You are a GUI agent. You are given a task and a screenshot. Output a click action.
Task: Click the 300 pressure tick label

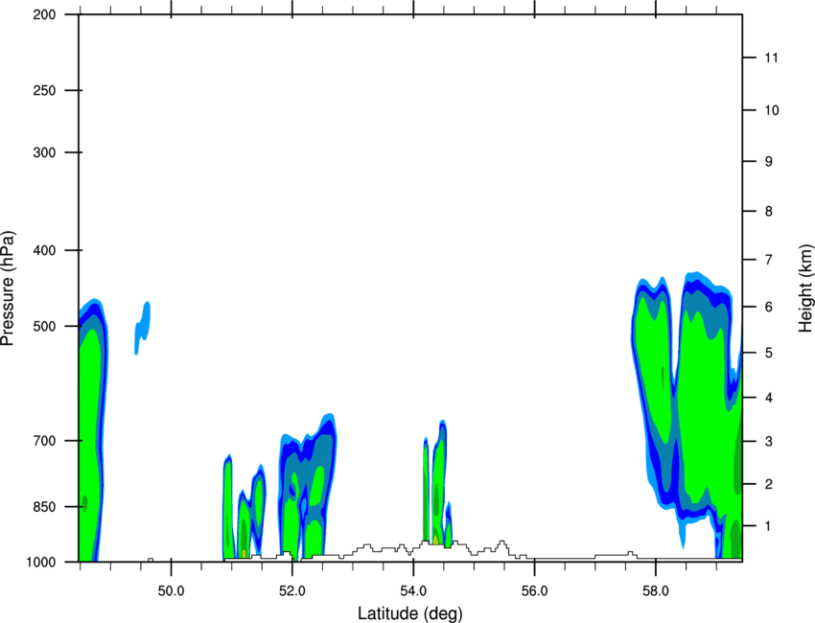pyautogui.click(x=44, y=152)
